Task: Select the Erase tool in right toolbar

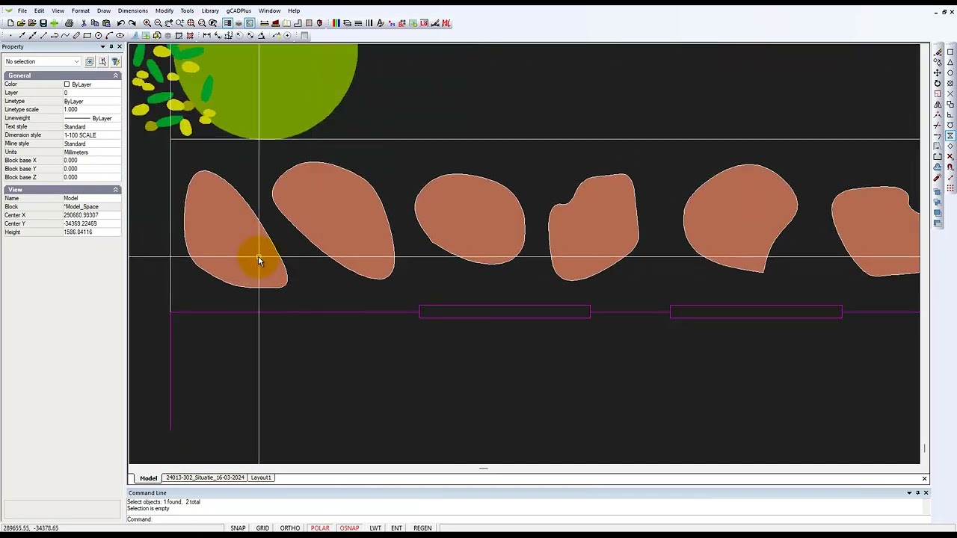Action: coord(938,52)
